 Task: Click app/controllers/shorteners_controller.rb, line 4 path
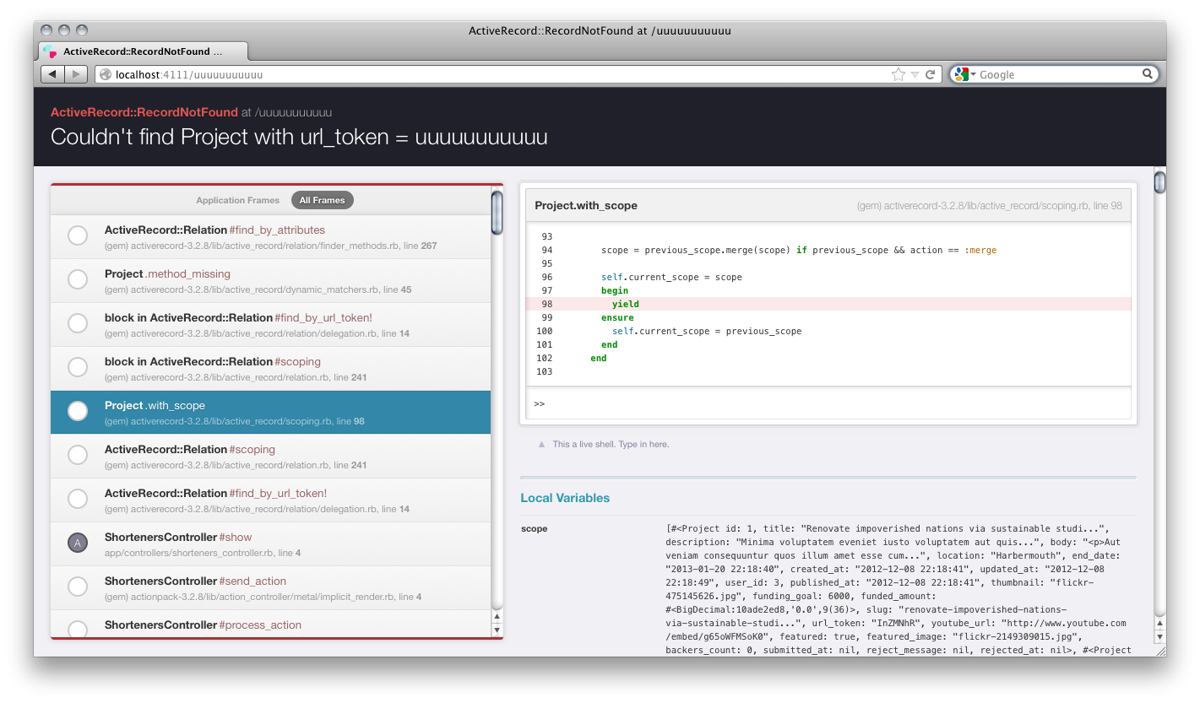[x=203, y=553]
